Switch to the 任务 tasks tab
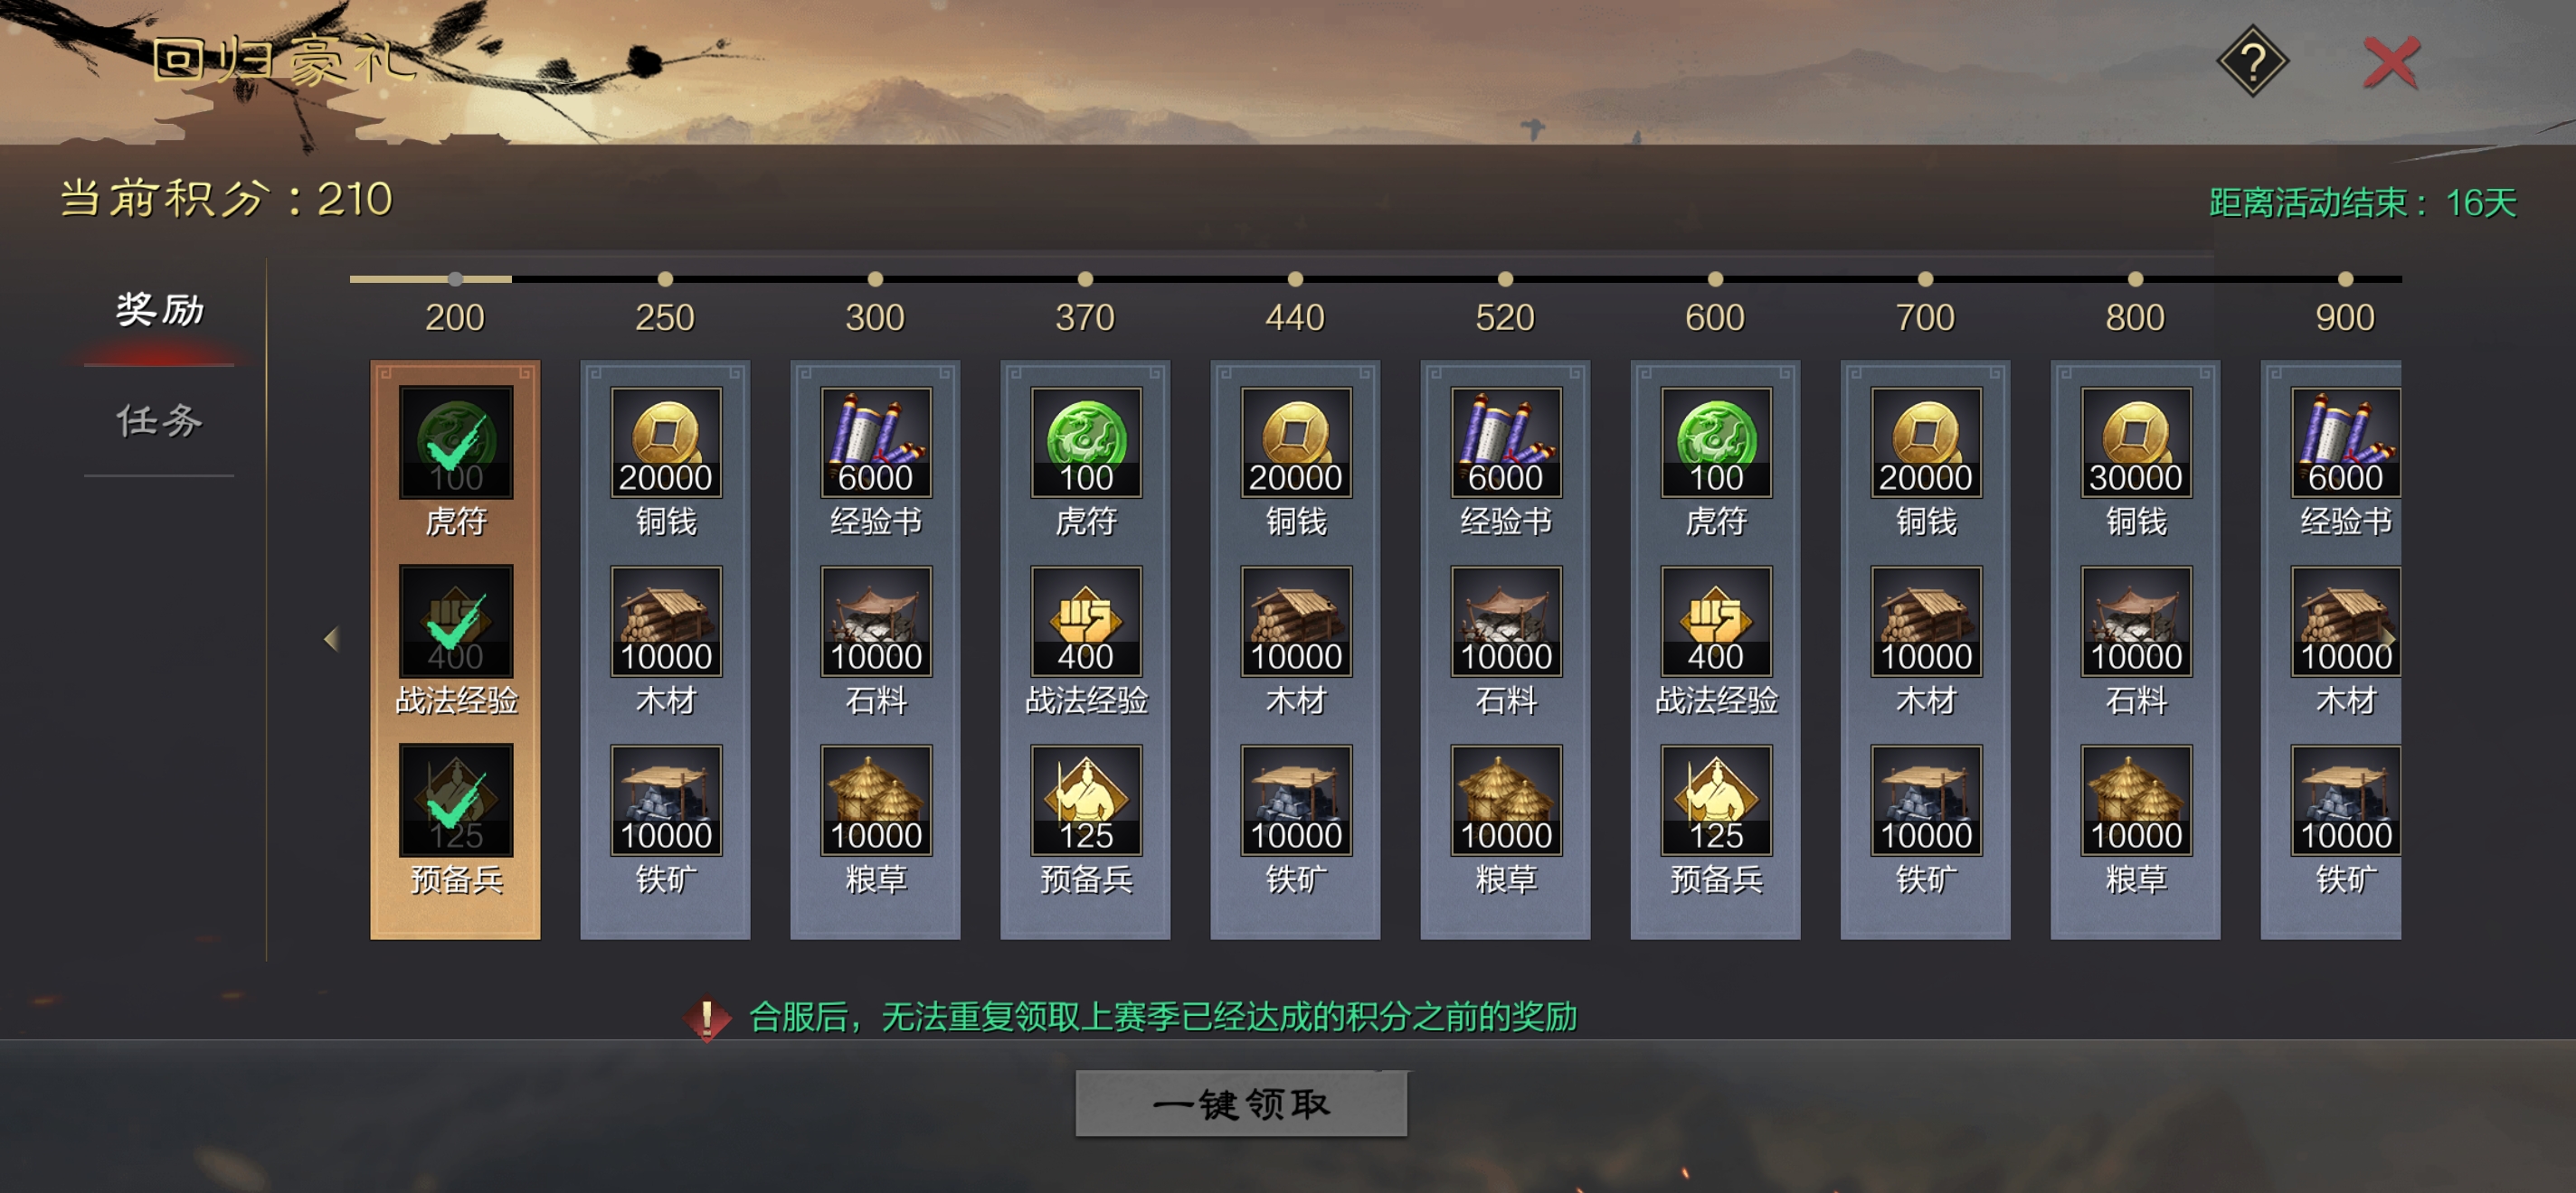The height and width of the screenshot is (1193, 2576). pos(160,420)
